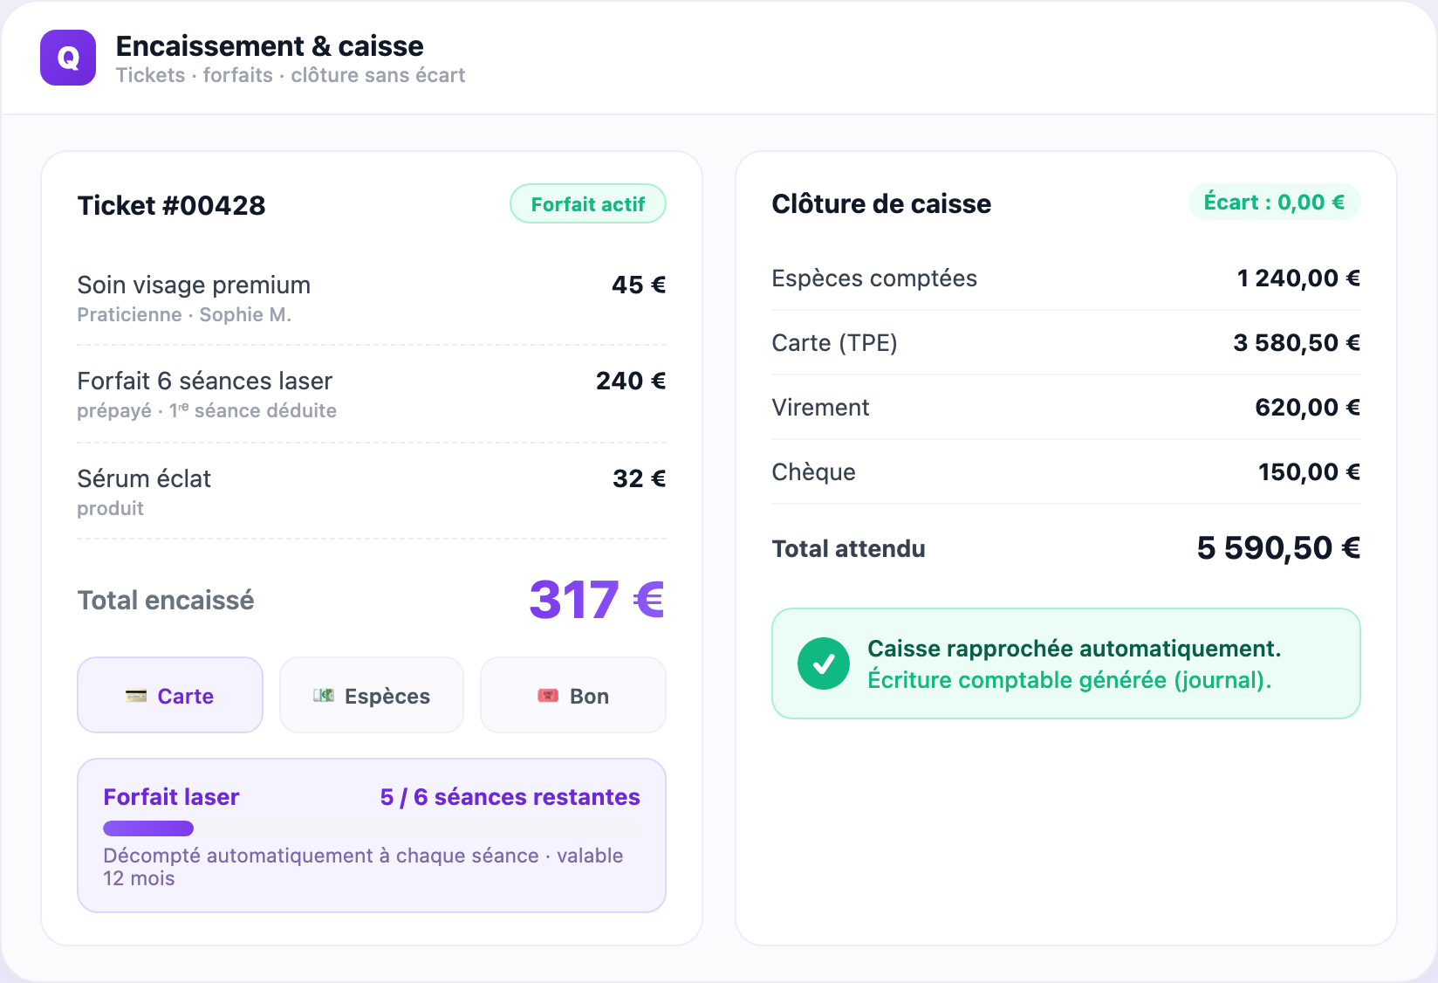Click the Virement row label

(x=820, y=407)
